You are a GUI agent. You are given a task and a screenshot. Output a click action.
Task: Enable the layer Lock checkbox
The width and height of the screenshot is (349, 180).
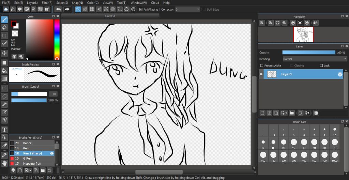coord(321,65)
